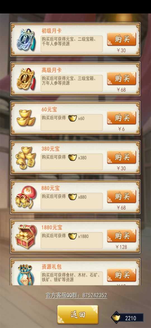The width and height of the screenshot is (151, 328).
Task: Tap the treasure chest 1880元宝 icon
Action: (x=26, y=236)
